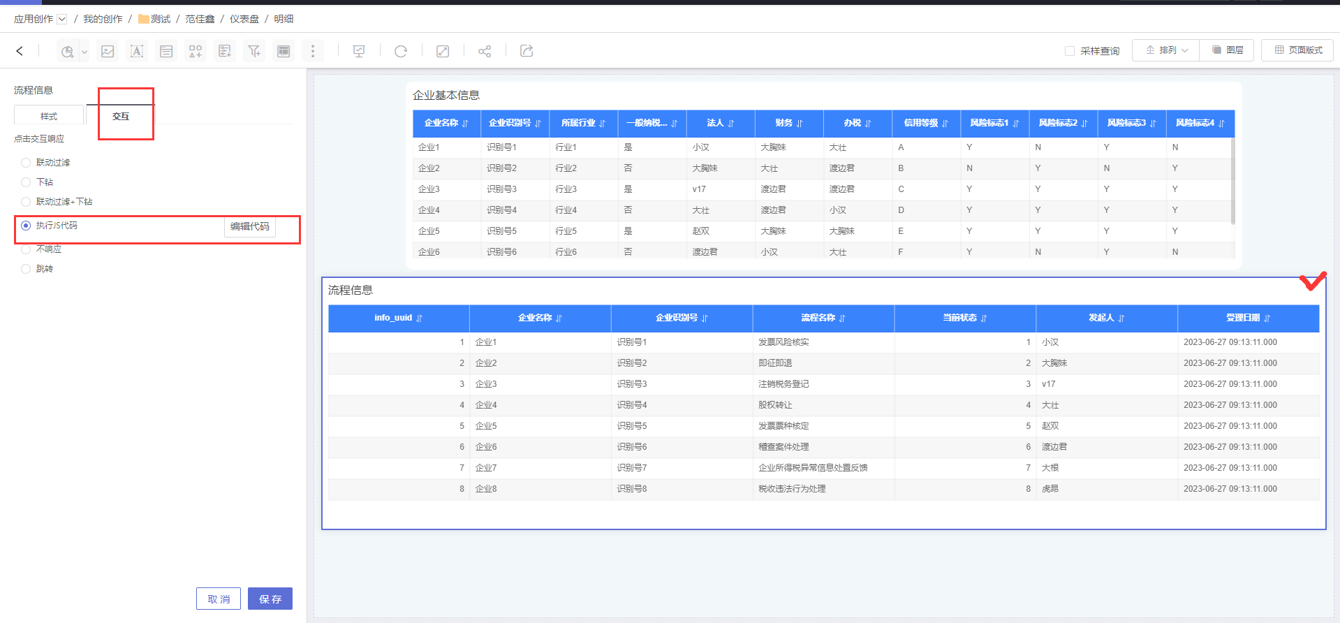Open the more options vertical dots
The height and width of the screenshot is (623, 1340).
tap(313, 51)
